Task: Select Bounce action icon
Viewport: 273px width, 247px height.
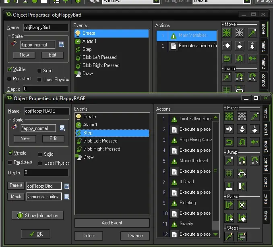Action: point(242,186)
